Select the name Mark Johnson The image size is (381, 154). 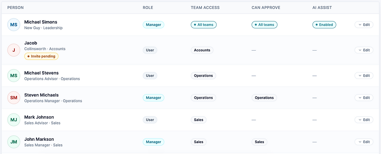tap(39, 117)
